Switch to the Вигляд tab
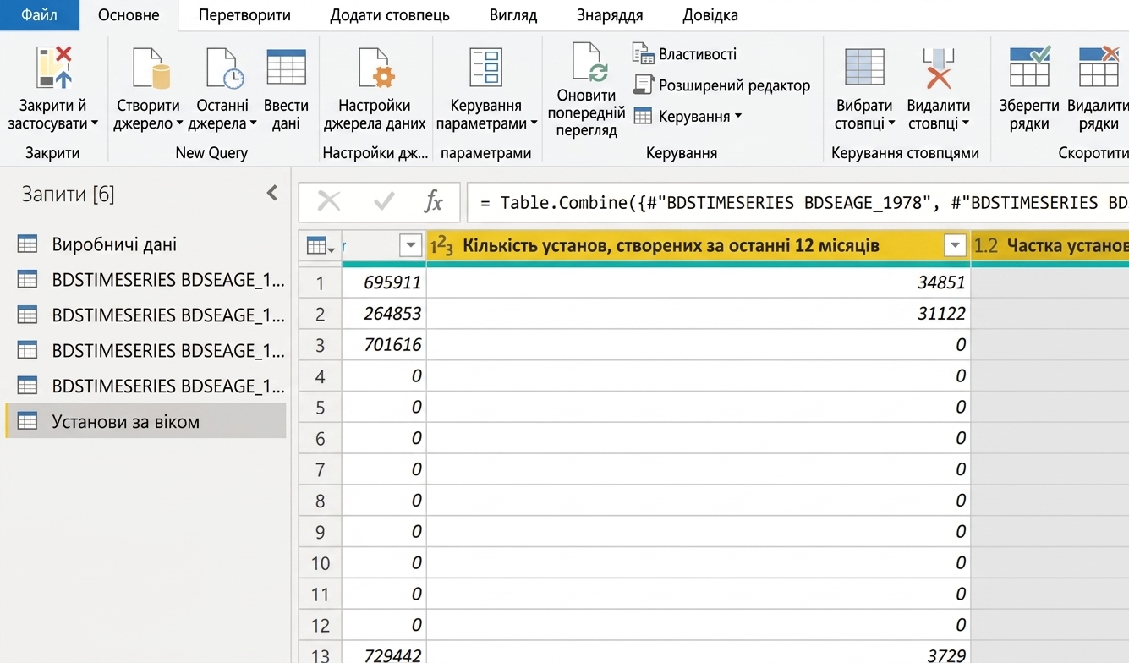This screenshot has width=1129, height=663. click(513, 15)
